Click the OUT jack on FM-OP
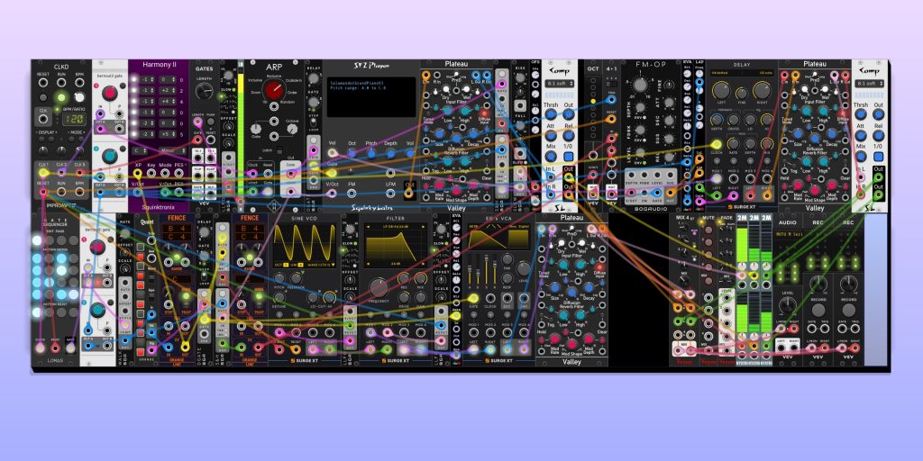923x461 pixels. tap(670, 192)
